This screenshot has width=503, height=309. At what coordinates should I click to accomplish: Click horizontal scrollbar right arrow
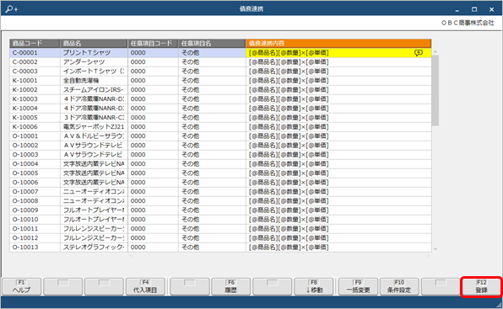coord(428,256)
